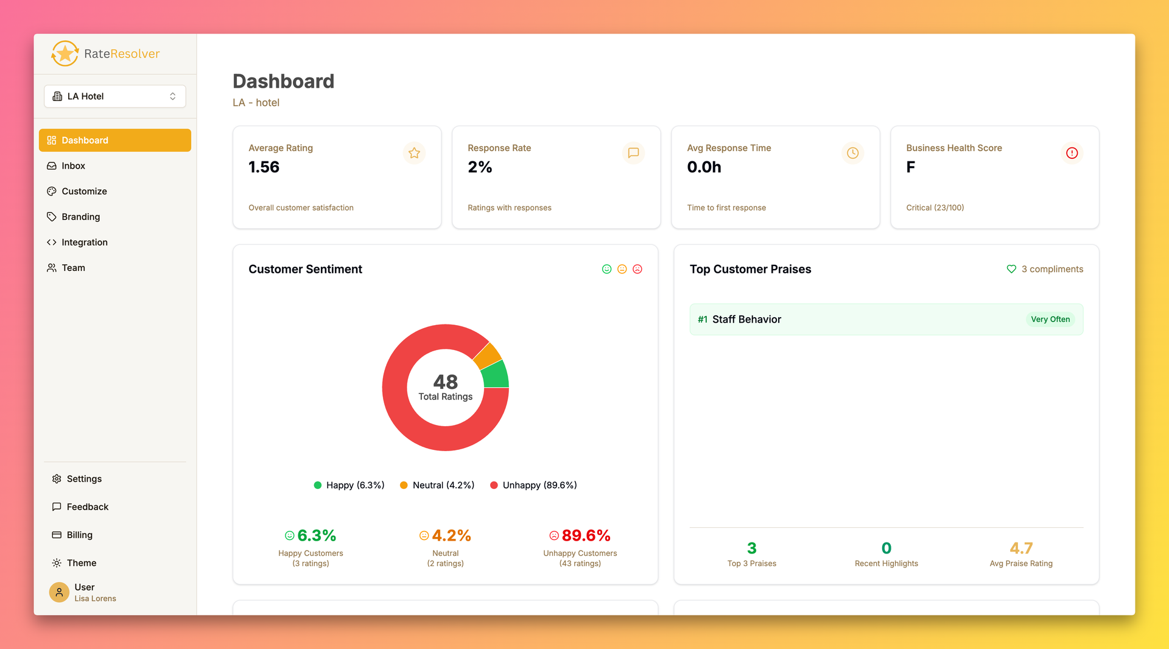Click the Branding tag icon
Screen dimensions: 1169x649
(x=52, y=217)
